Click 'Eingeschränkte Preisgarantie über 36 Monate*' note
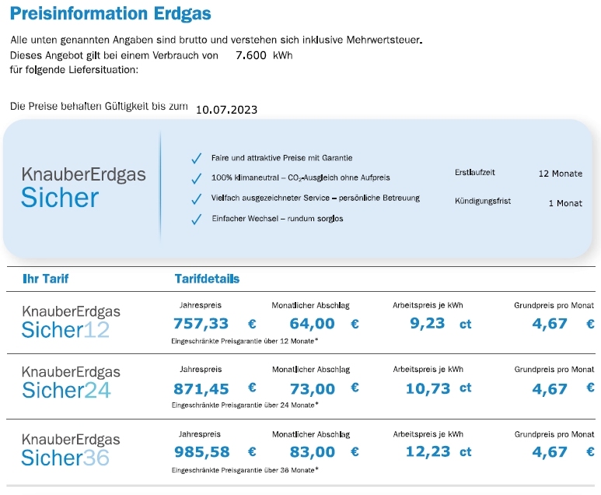The image size is (601, 495). (245, 470)
